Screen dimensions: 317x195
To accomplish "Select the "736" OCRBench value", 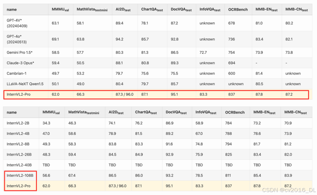I will (x=232, y=39).
